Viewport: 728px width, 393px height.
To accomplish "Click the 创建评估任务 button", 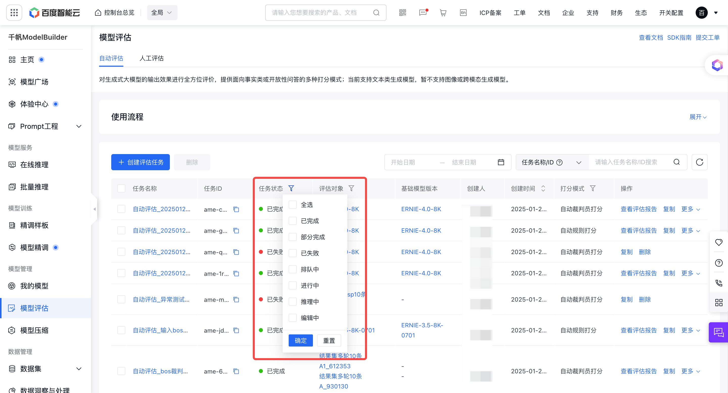I will pyautogui.click(x=141, y=162).
